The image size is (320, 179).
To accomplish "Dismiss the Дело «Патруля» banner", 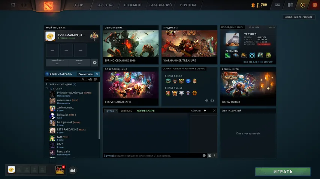I will [97, 74].
